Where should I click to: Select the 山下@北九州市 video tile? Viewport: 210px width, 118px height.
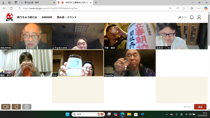pos(78,36)
